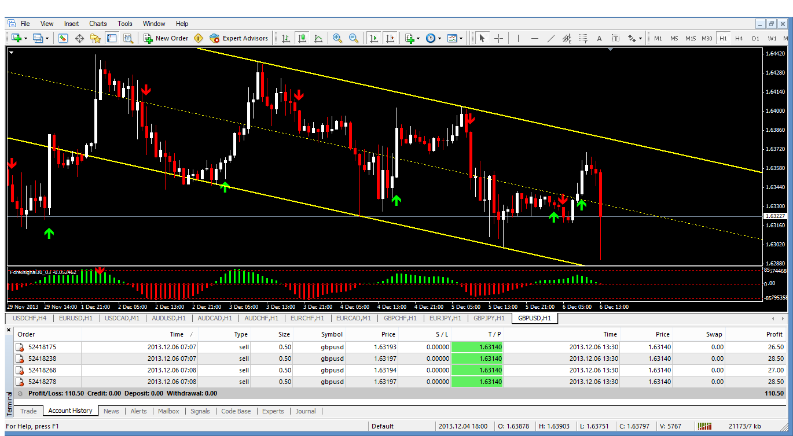This screenshot has width=793, height=436.
Task: Select the Trendline drawing tool
Action: click(x=550, y=38)
